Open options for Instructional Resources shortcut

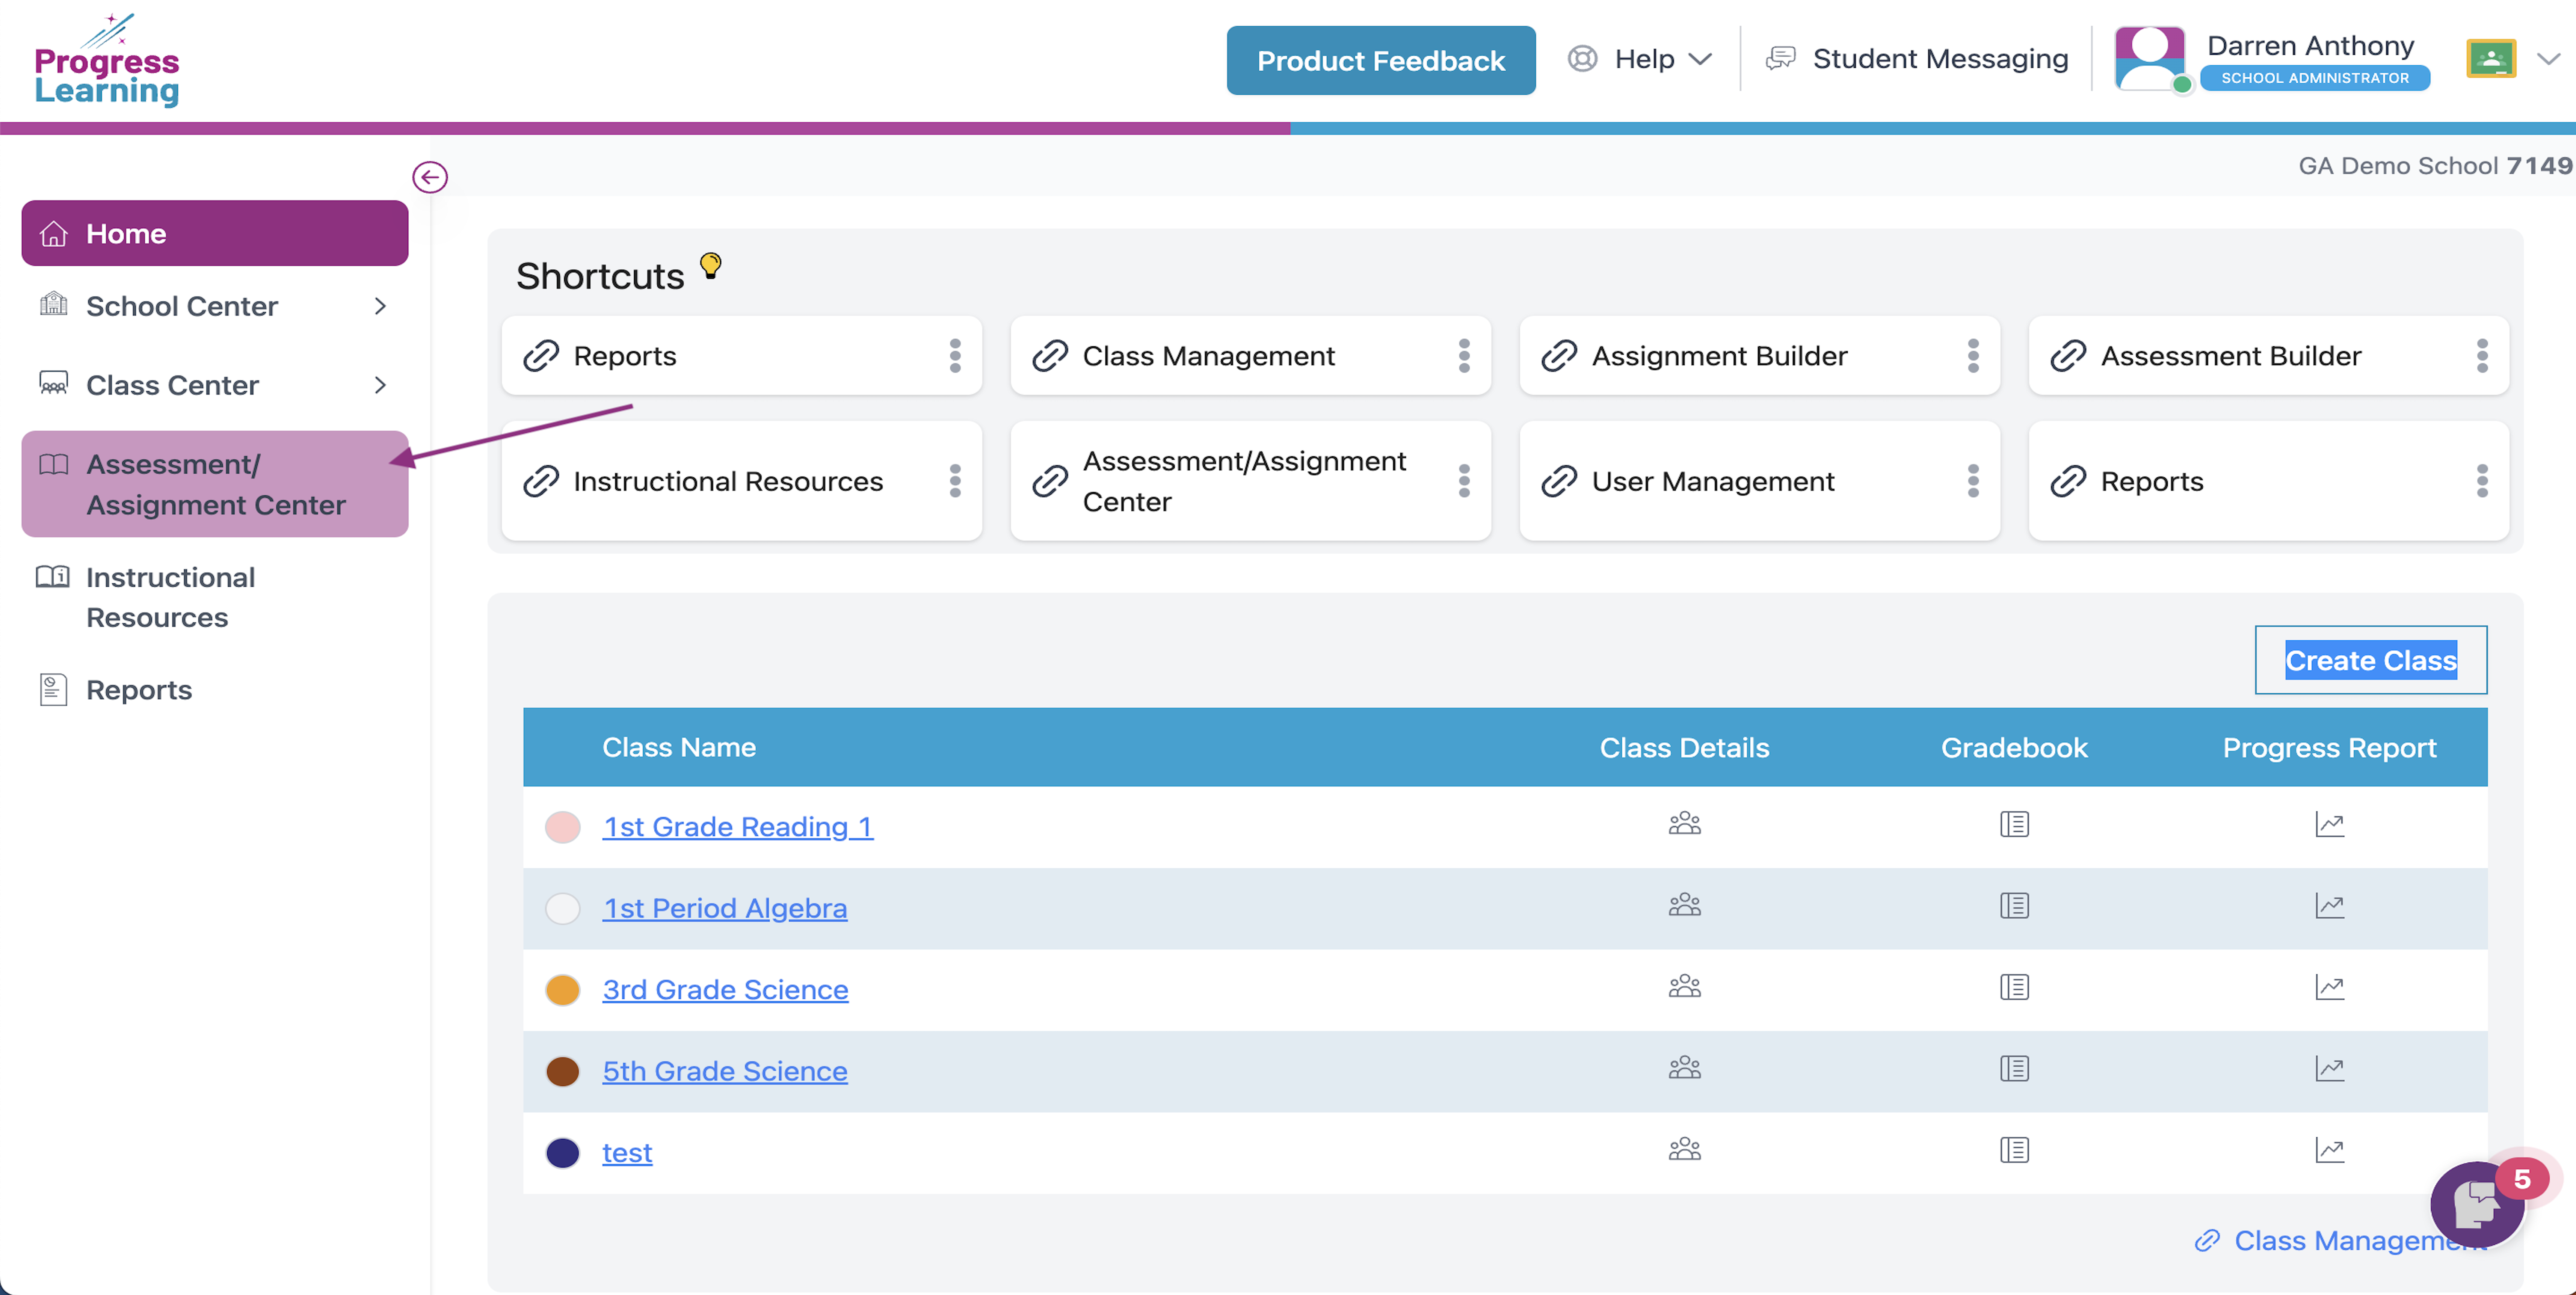click(955, 481)
